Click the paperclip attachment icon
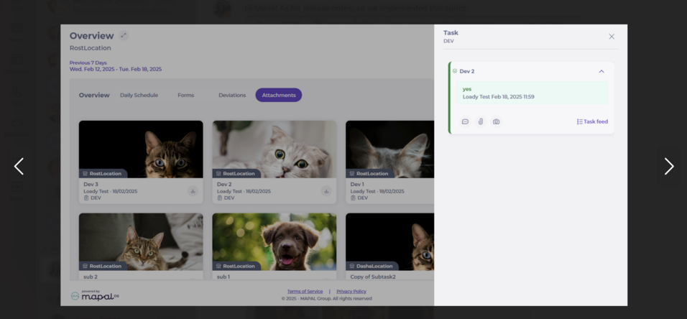Image resolution: width=687 pixels, height=319 pixels. click(481, 122)
